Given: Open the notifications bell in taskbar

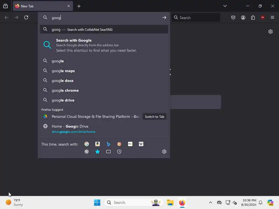Looking at the screenshot, I should click(260, 202).
